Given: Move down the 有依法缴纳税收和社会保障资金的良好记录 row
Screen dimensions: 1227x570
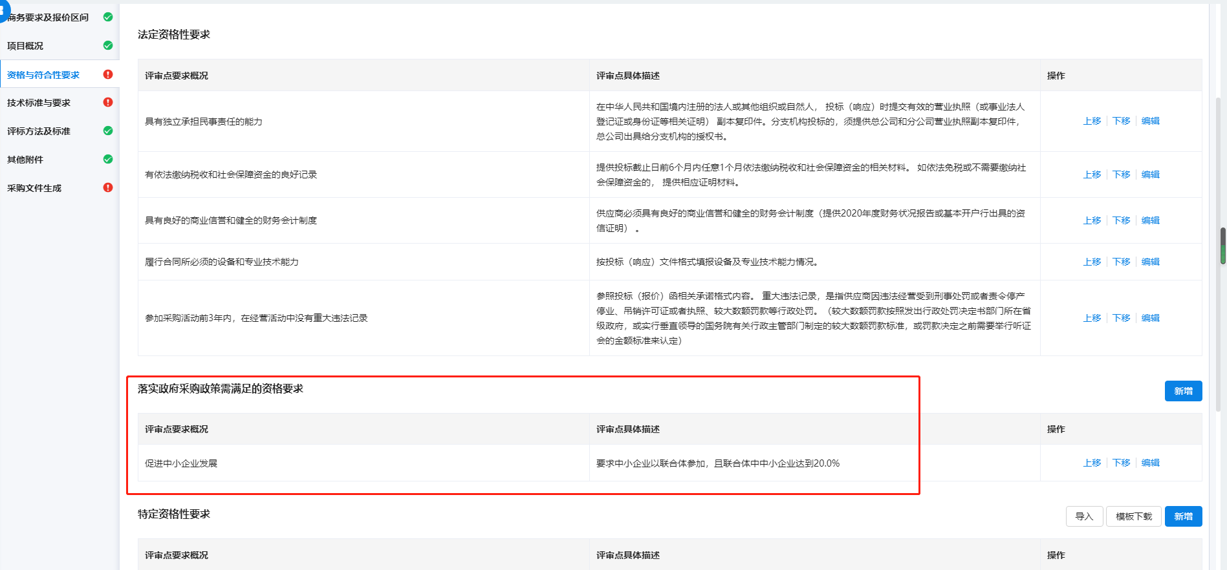Looking at the screenshot, I should [x=1121, y=174].
